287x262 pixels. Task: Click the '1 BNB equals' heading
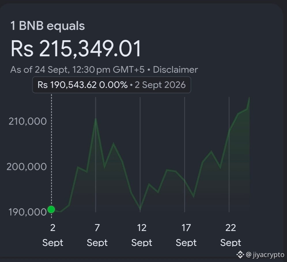pyautogui.click(x=48, y=26)
